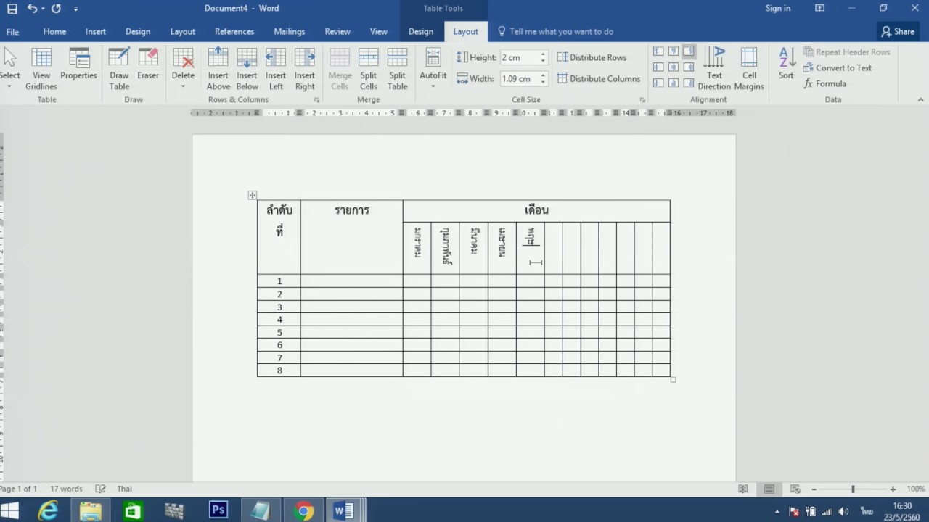Viewport: 929px width, 522px height.
Task: Align cell text top center
Action: point(674,51)
